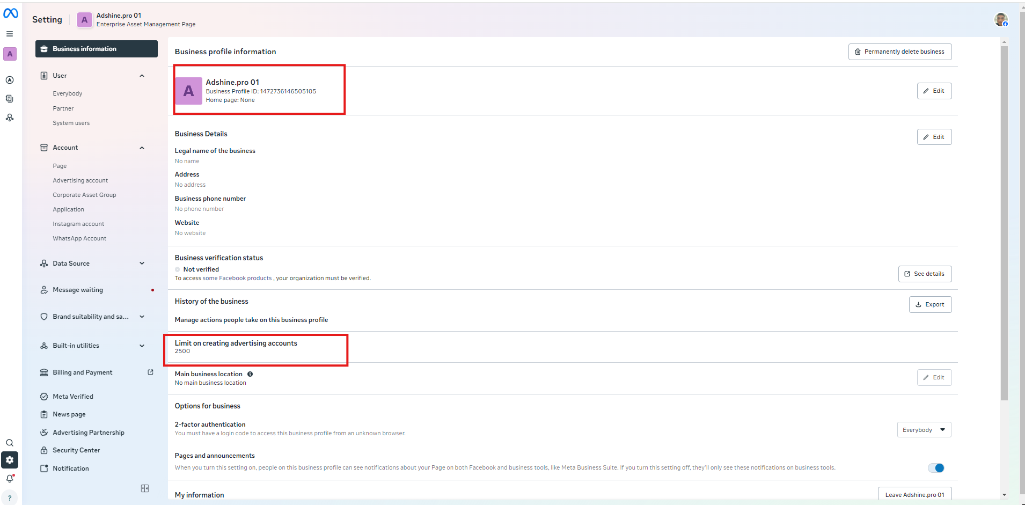Image resolution: width=1025 pixels, height=505 pixels.
Task: Open the Application menu item
Action: tap(68, 209)
